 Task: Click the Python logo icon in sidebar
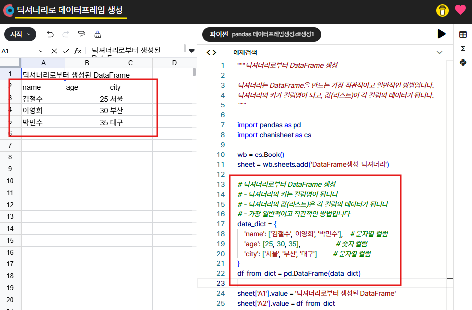[x=463, y=62]
